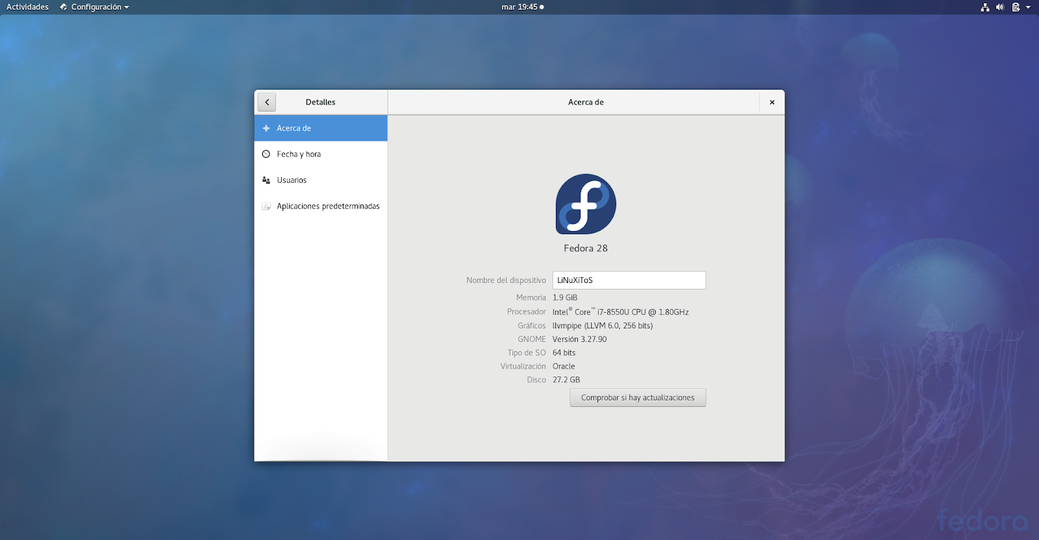Click the Fedora 28 version label

point(586,249)
